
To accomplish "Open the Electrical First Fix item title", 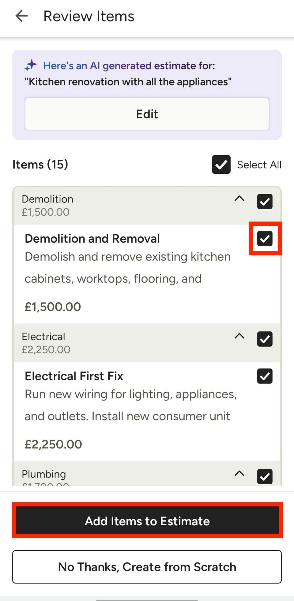I will point(74,376).
